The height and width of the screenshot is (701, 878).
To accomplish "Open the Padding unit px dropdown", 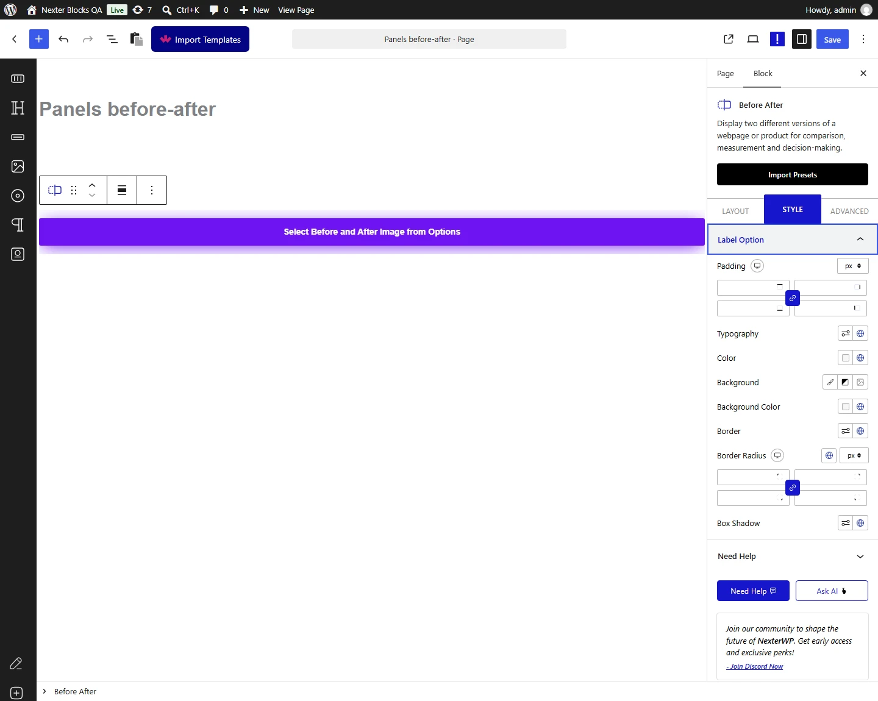I will 853,266.
